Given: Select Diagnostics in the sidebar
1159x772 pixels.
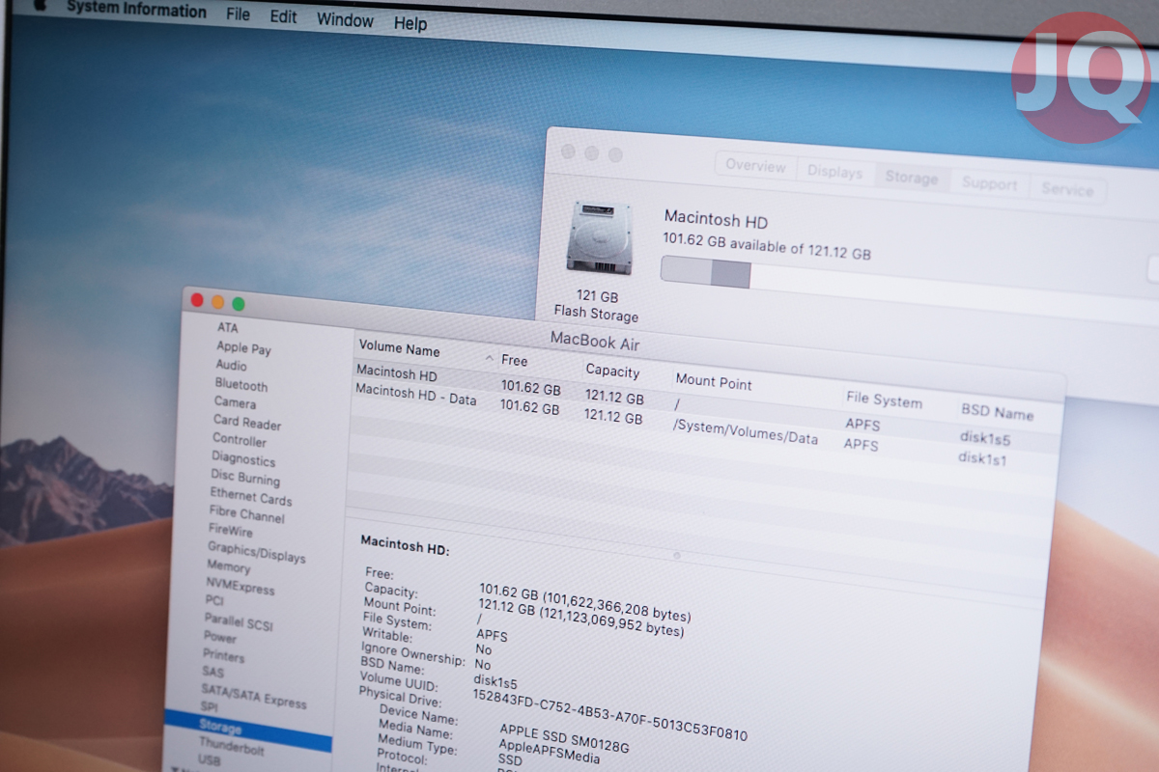Looking at the screenshot, I should [x=243, y=459].
